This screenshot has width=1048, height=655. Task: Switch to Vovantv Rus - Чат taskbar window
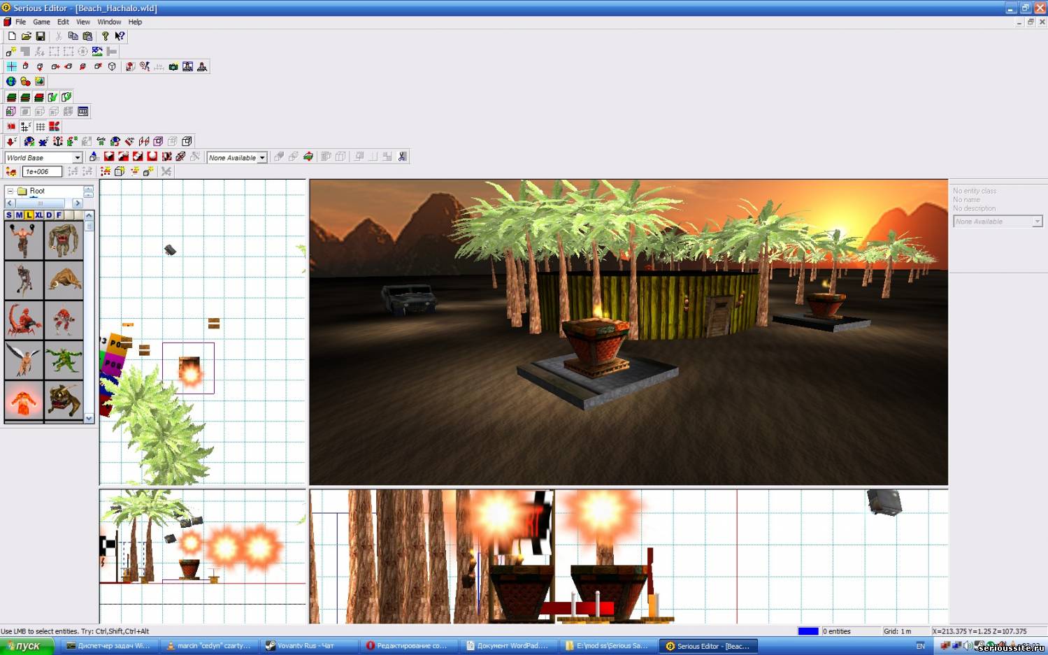[310, 646]
